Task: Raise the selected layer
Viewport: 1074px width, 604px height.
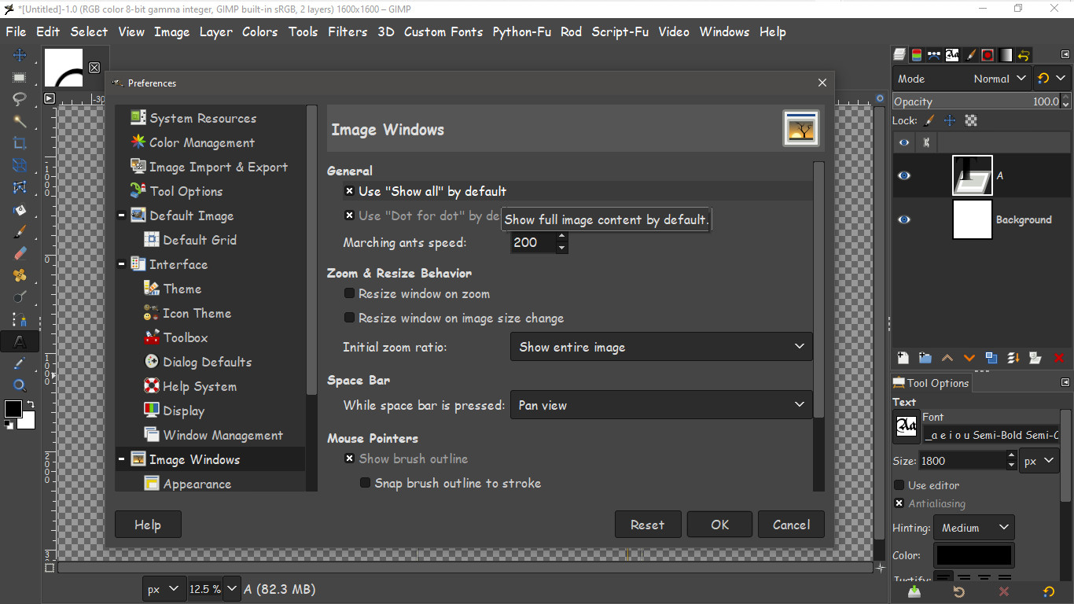Action: [x=947, y=358]
